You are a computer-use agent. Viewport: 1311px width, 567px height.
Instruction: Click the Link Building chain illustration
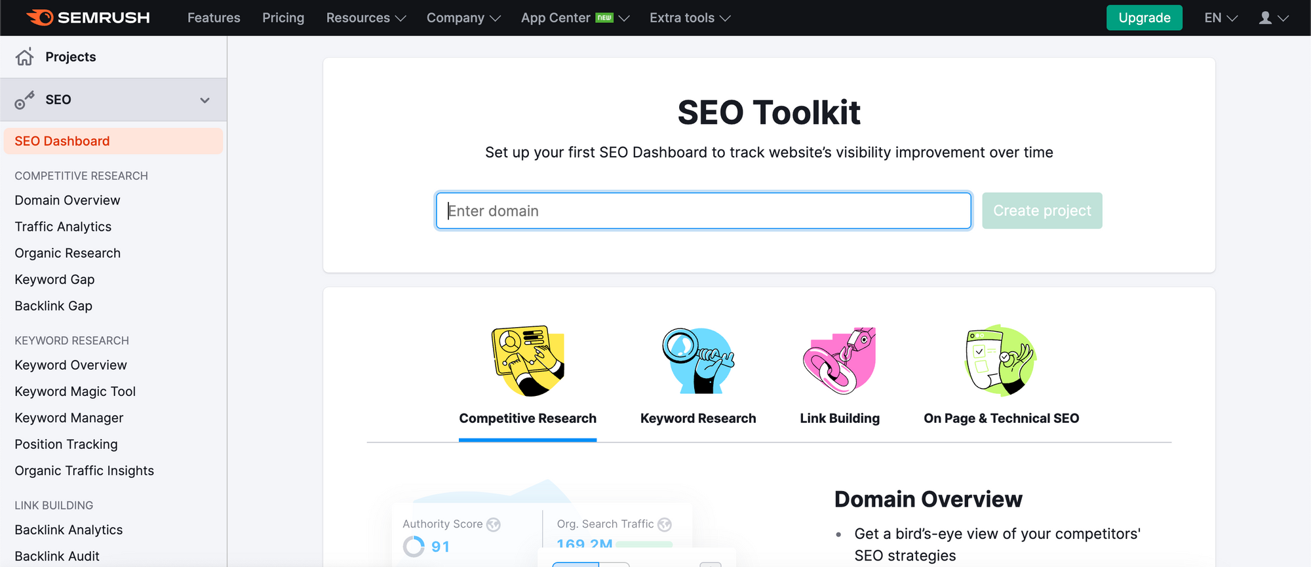pyautogui.click(x=840, y=361)
